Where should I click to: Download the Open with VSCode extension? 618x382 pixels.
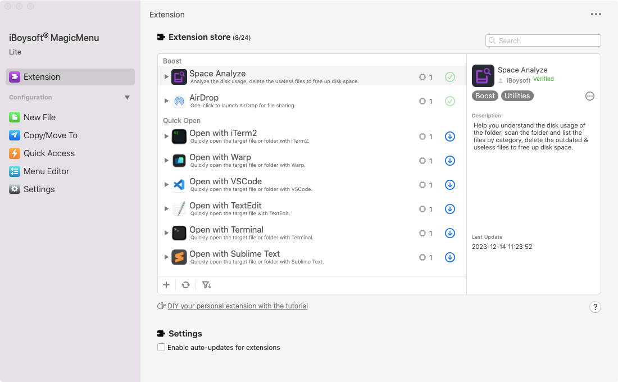(449, 184)
